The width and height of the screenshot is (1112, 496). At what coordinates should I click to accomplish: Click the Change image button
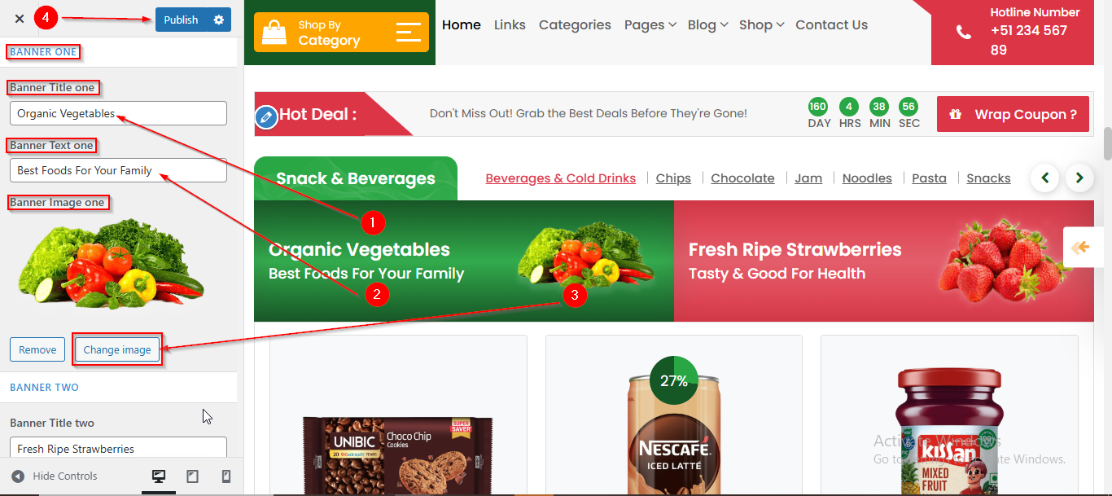(117, 349)
